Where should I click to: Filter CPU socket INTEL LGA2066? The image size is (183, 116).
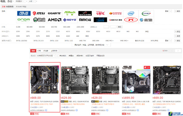pyautogui.click(x=22, y=41)
